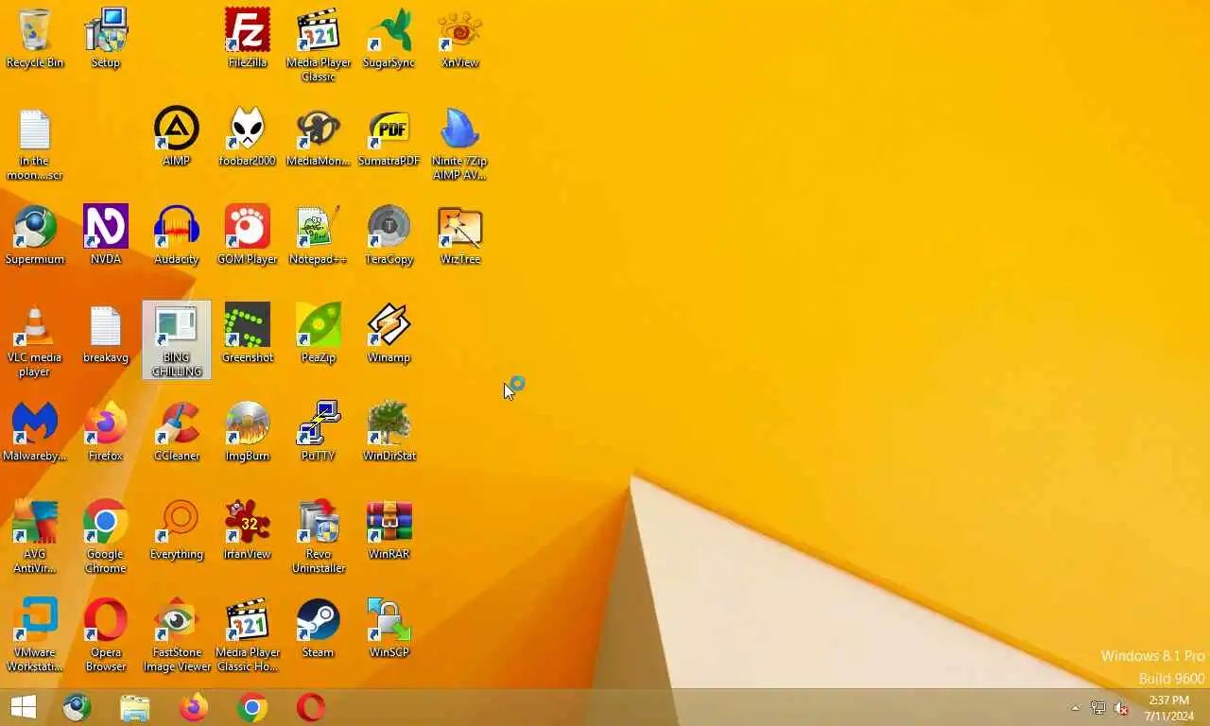The width and height of the screenshot is (1210, 726).
Task: Select the Media Player Classic shortcut
Action: 319,44
